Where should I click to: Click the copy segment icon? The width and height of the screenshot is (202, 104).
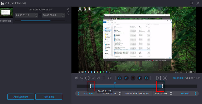point(140,78)
